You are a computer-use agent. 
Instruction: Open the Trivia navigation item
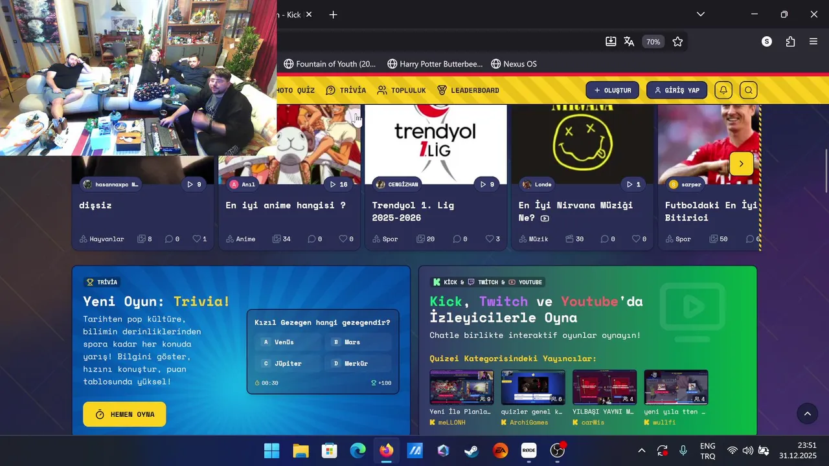346,90
